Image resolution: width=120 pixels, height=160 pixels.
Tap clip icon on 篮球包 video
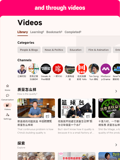coord(88,116)
